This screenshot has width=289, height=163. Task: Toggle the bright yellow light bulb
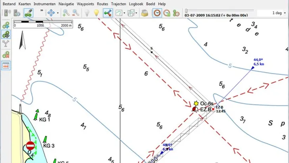coord(96,12)
